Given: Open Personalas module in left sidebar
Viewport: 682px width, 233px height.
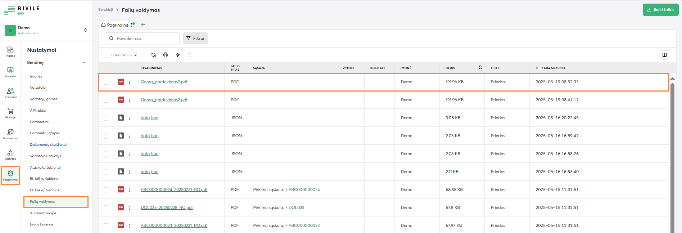Looking at the screenshot, I should pyautogui.click(x=10, y=93).
